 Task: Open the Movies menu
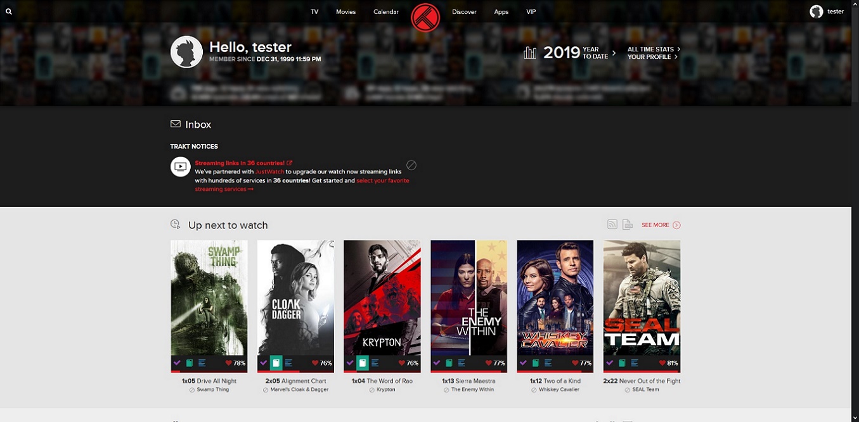click(346, 12)
